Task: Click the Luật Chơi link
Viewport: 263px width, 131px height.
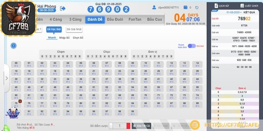Action: (x=251, y=6)
